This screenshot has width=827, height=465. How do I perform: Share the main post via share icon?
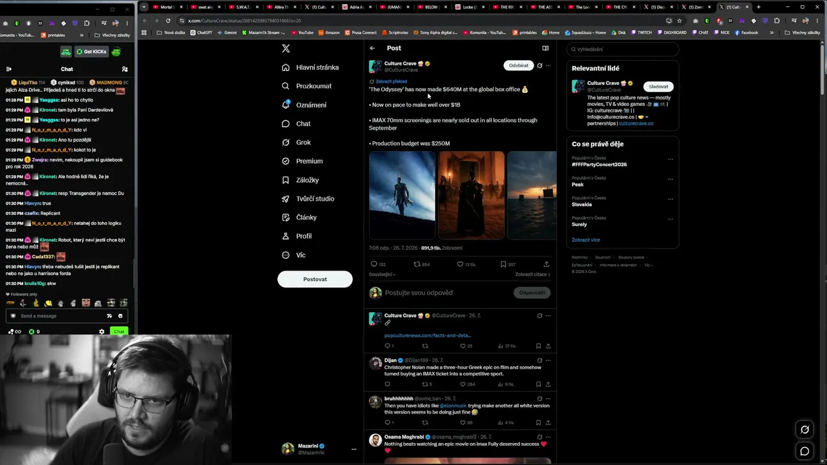547,264
